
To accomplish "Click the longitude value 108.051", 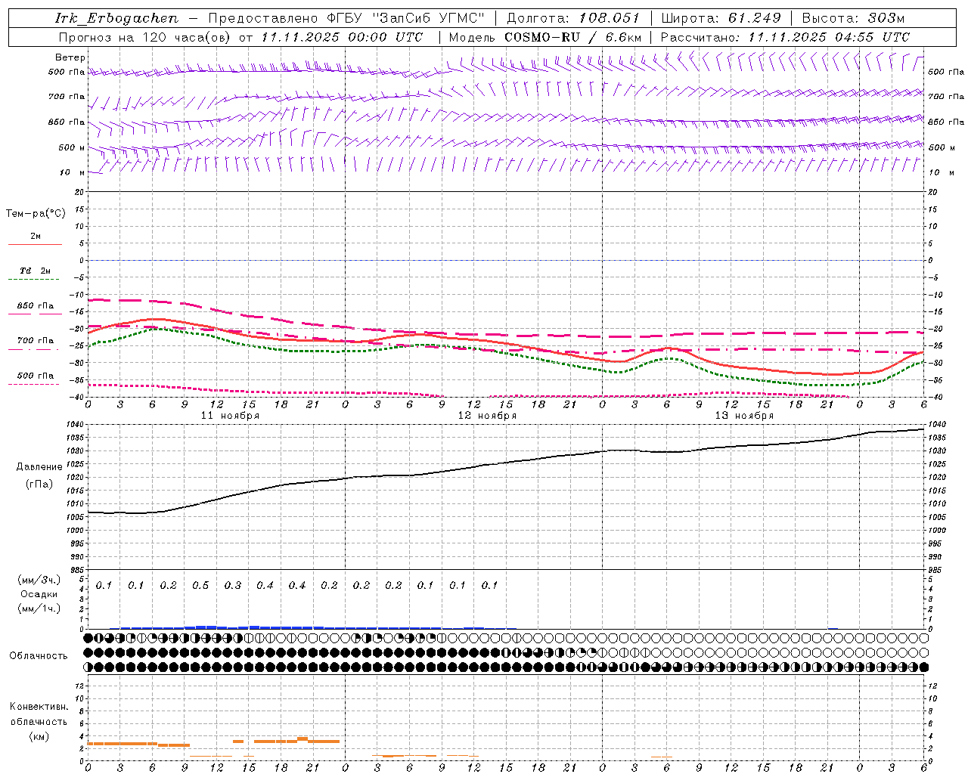I will [x=610, y=18].
